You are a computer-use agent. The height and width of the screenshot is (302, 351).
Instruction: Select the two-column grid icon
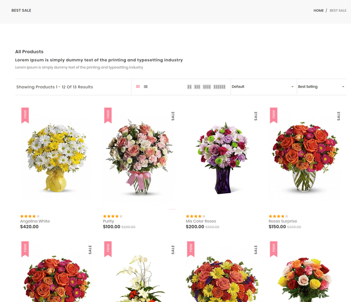pyautogui.click(x=190, y=87)
